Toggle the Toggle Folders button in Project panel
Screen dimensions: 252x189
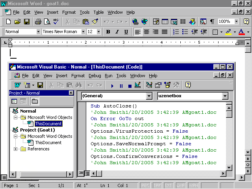(35, 101)
